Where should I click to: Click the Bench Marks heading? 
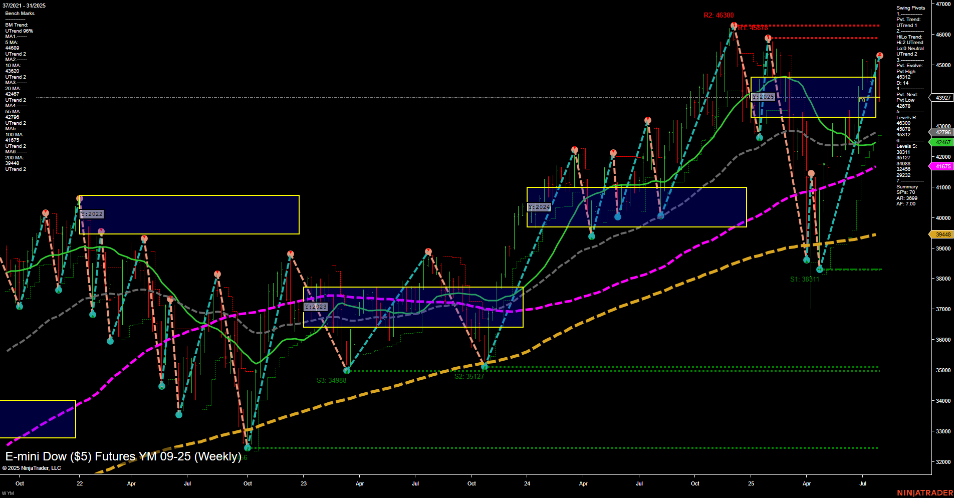pos(20,14)
